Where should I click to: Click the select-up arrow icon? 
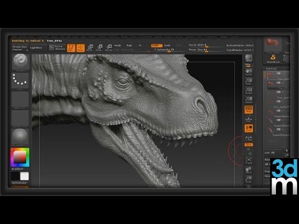point(287,151)
